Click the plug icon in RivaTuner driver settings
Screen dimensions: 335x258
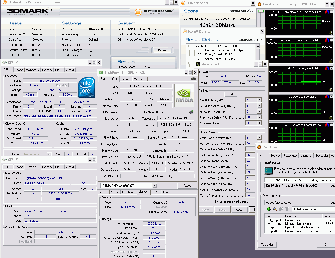pos(281,209)
